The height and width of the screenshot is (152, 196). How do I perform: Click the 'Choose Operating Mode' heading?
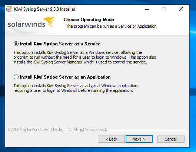89,20
